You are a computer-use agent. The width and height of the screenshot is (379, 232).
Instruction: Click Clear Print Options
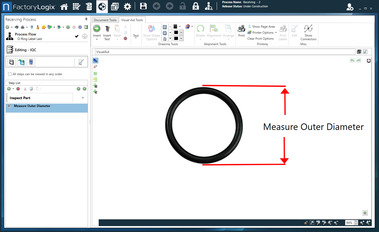(x=261, y=38)
